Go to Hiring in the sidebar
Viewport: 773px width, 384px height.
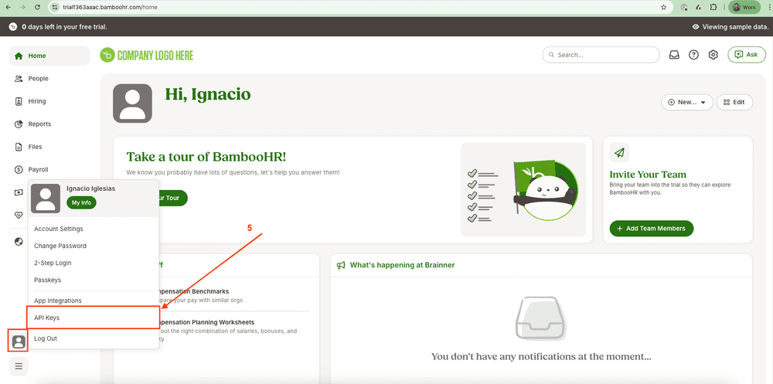pyautogui.click(x=36, y=101)
